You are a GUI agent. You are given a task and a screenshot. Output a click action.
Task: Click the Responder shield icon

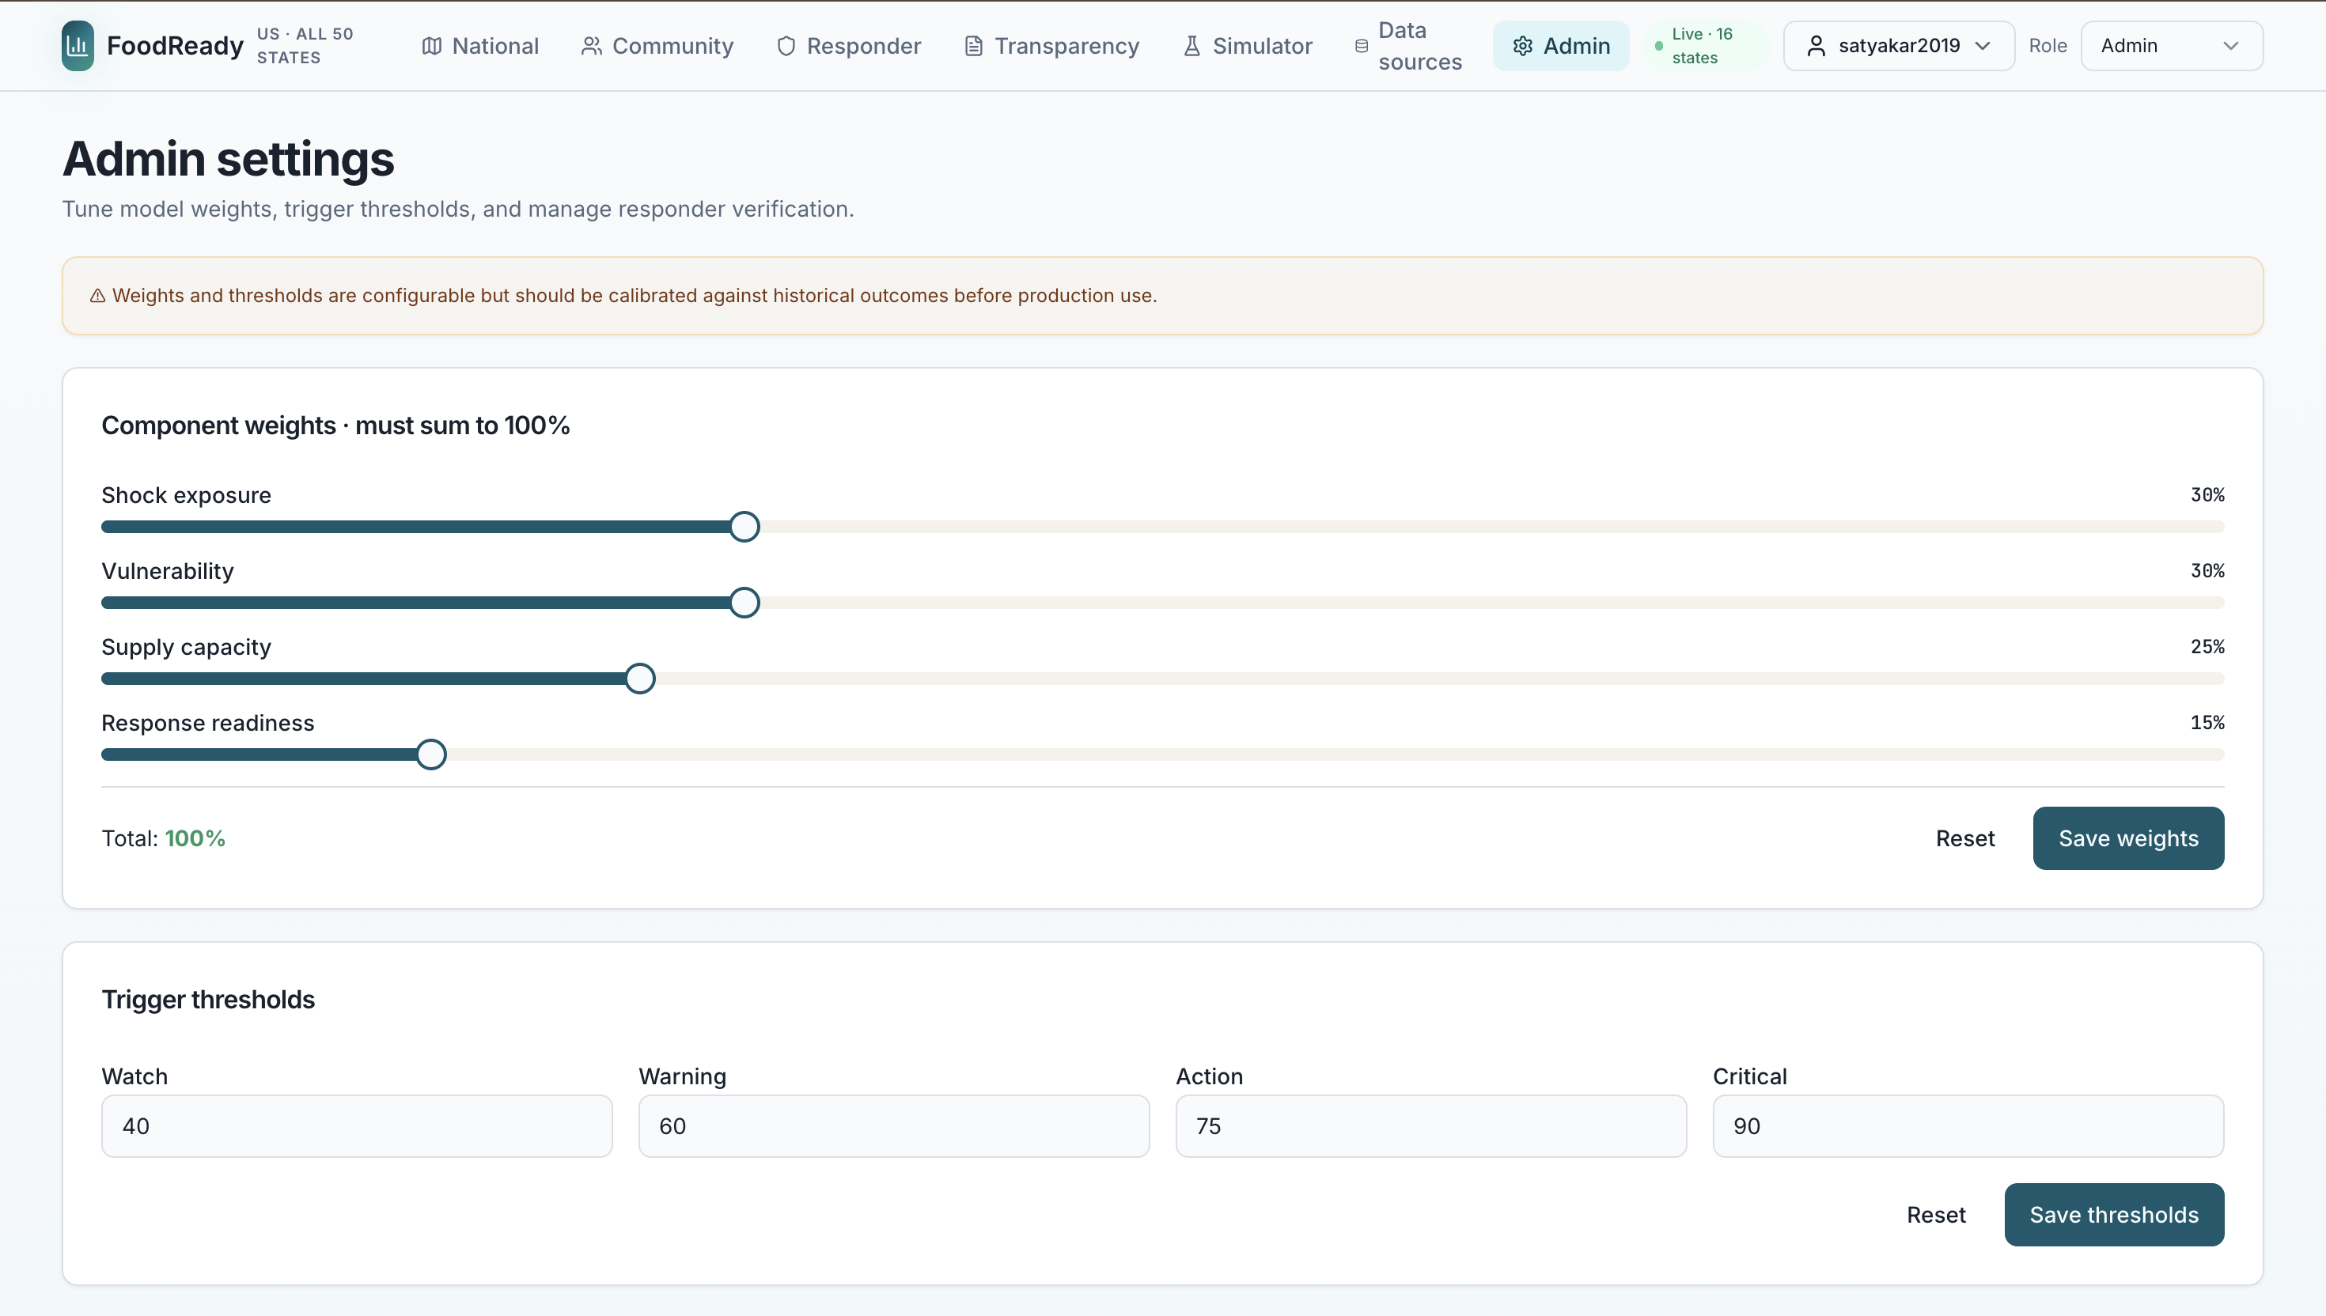tap(786, 45)
